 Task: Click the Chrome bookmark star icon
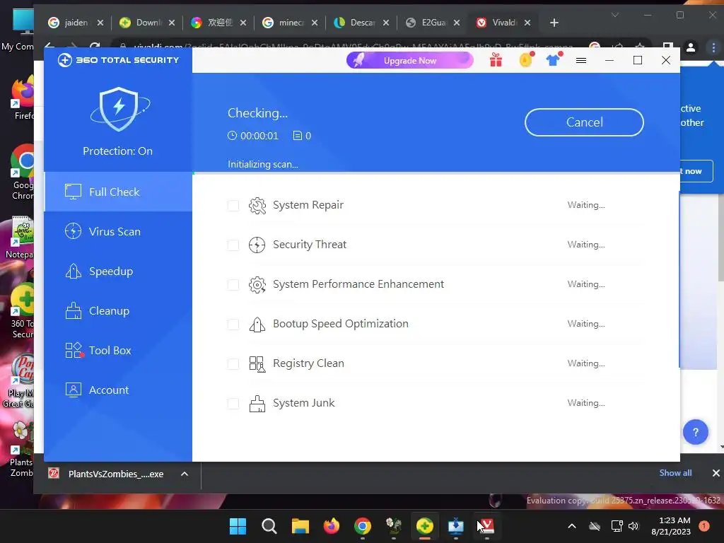640,47
